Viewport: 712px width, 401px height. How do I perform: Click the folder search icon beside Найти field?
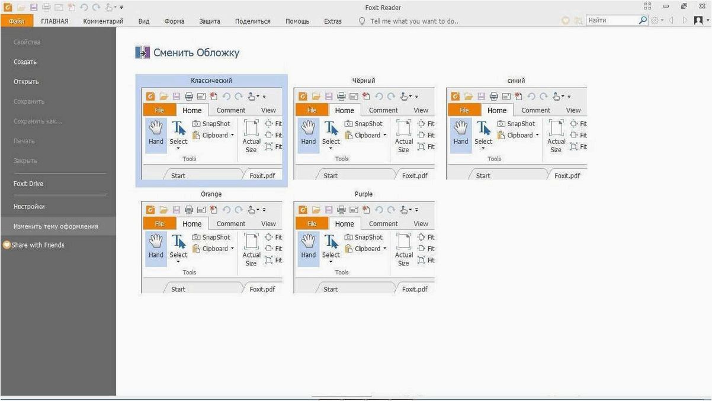pyautogui.click(x=578, y=21)
